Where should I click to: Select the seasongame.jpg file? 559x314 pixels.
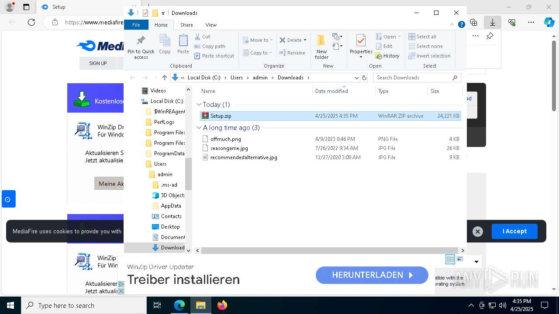tap(330, 148)
